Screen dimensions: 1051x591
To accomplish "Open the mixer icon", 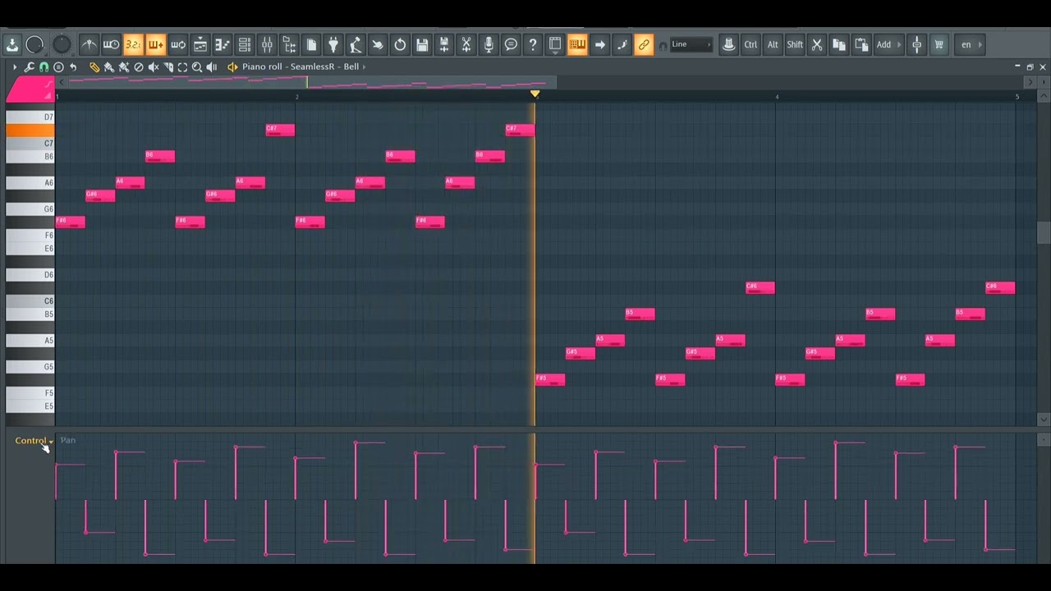I will click(x=266, y=44).
